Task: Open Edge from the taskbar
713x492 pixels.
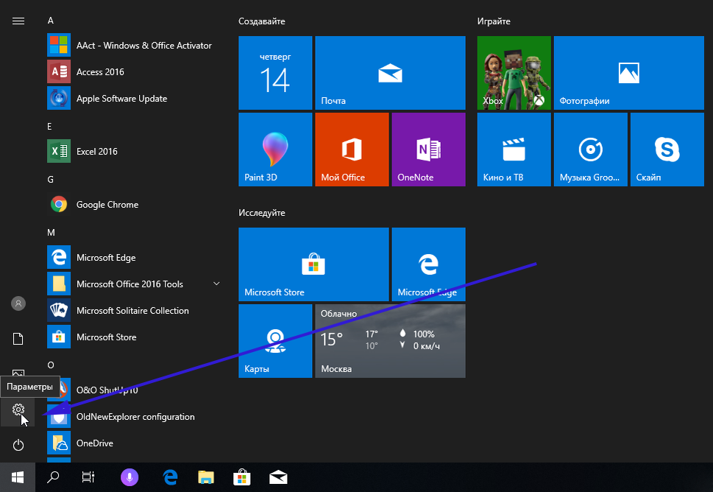Action: click(x=170, y=477)
